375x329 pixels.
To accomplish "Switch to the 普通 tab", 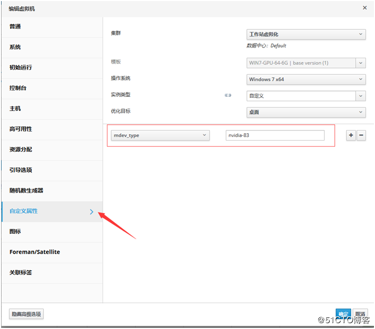I will coord(52,27).
